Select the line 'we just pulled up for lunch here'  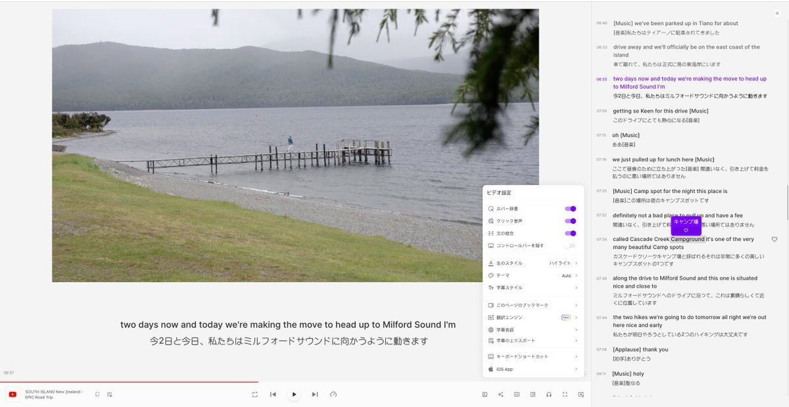coord(663,160)
